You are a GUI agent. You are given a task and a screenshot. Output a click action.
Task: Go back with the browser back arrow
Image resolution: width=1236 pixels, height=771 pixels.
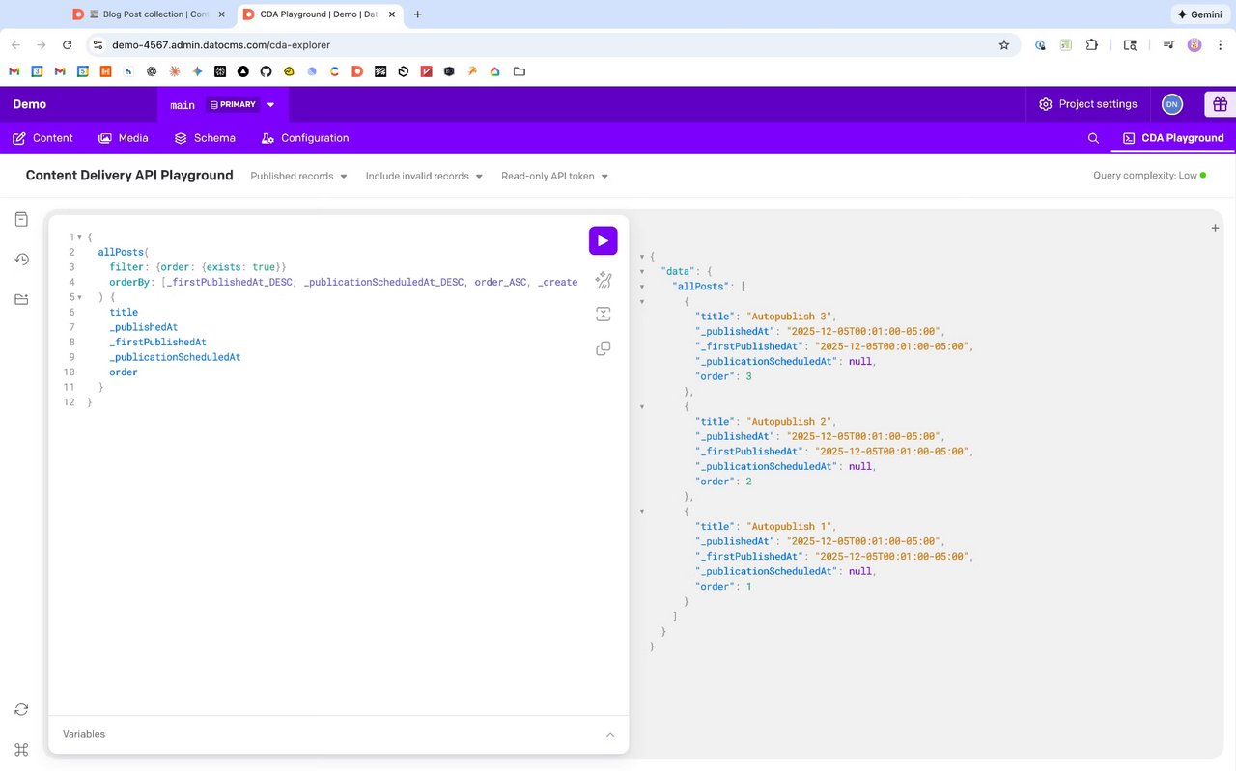point(15,44)
